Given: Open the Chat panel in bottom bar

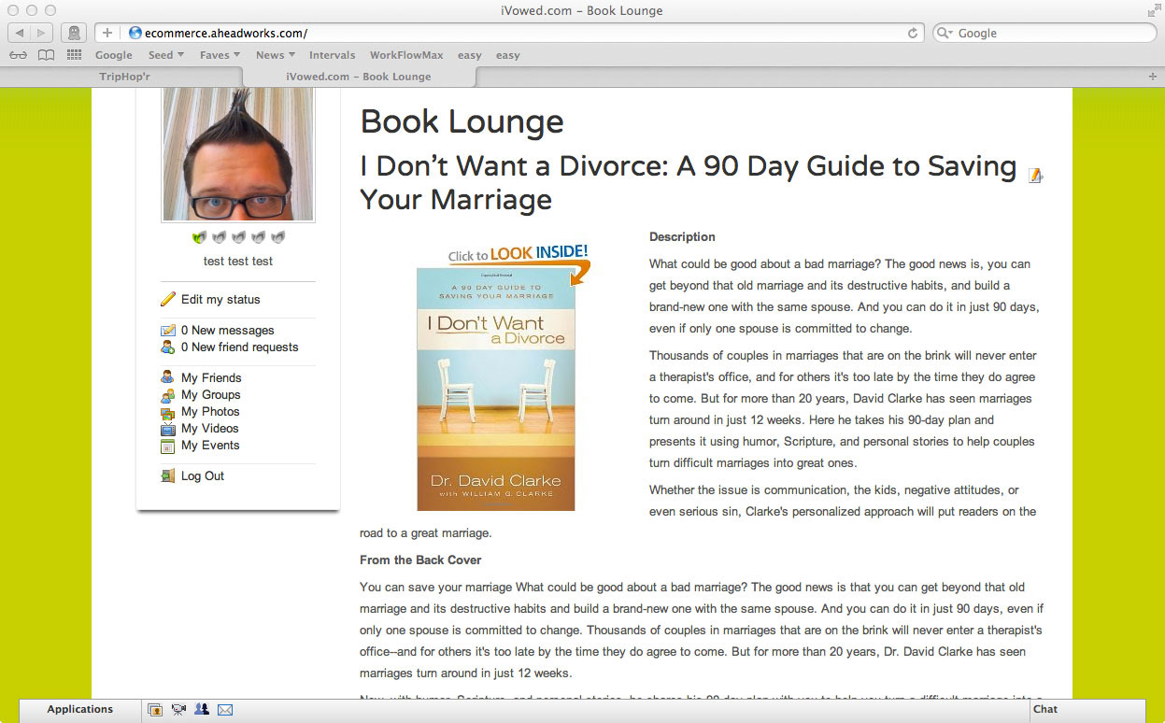Looking at the screenshot, I should [x=1045, y=710].
